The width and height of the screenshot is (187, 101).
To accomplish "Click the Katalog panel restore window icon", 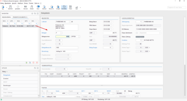I will pyautogui.click(x=35, y=68).
